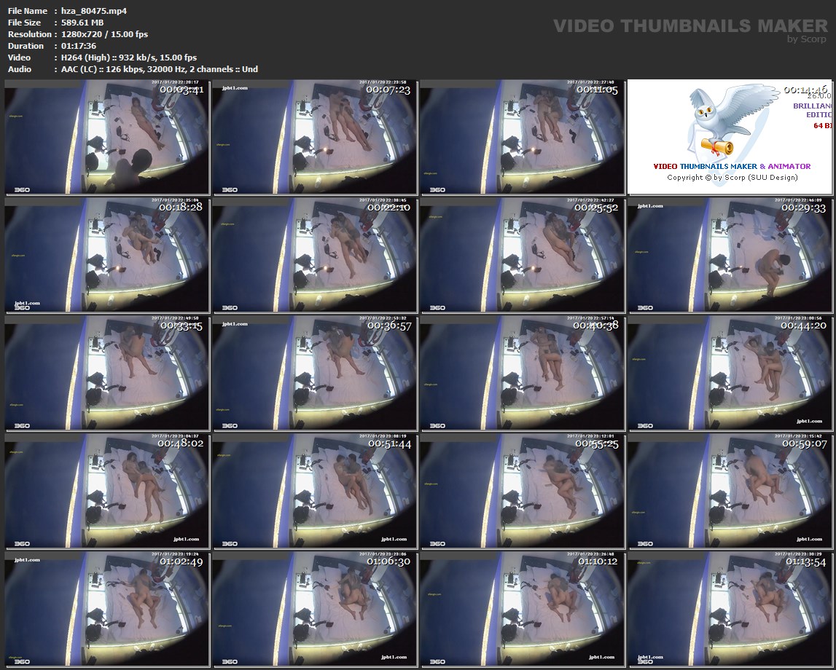This screenshot has width=836, height=670.
Task: Select the thumbnail marked 00:51:44
Action: (315, 491)
